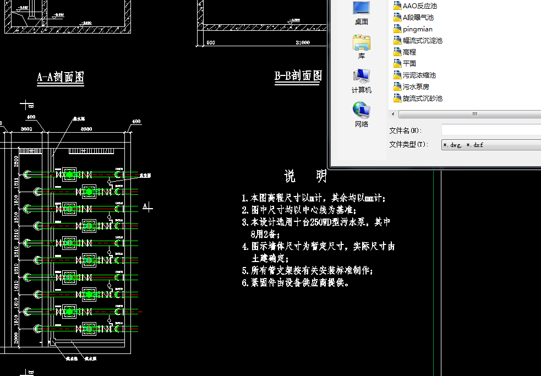This screenshot has height=376, width=541.
Task: Click the 2500 dimension on the plan's left edge
Action: [x=16, y=161]
